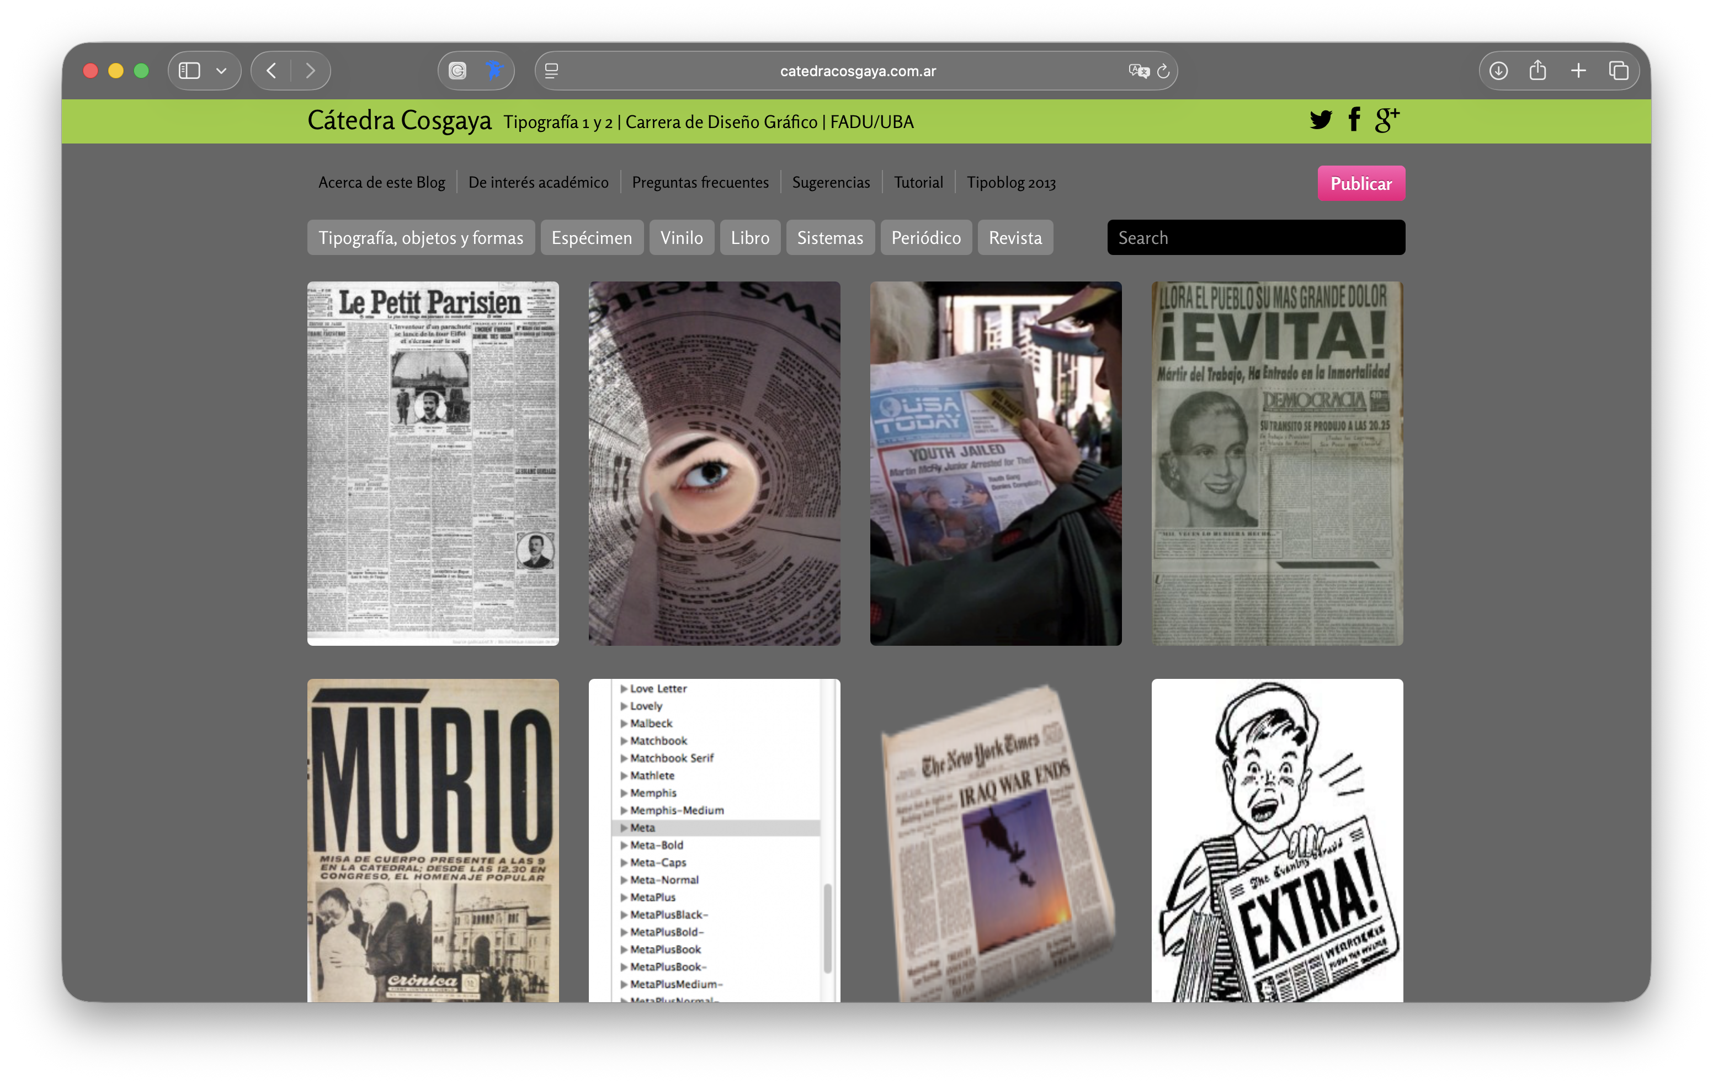
Task: Filter by Tipografía, objetos y formas
Action: click(x=421, y=237)
